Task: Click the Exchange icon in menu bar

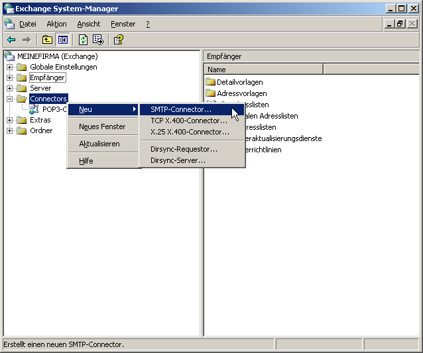Action: [9, 24]
